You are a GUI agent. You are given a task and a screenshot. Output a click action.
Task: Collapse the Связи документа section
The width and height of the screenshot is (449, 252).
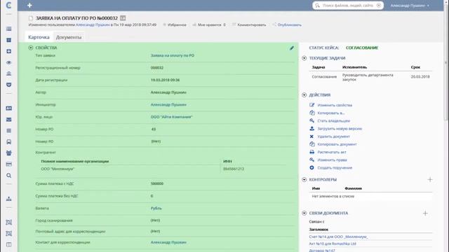coord(304,213)
